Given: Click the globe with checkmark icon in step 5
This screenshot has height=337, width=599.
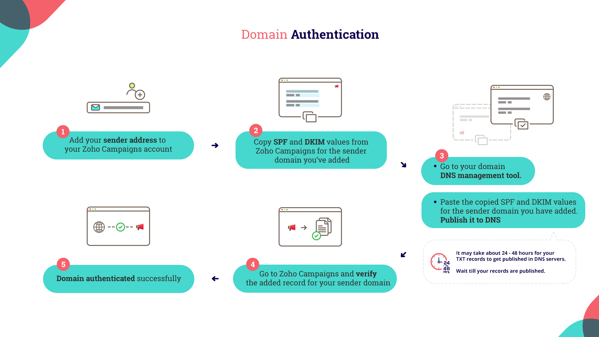Looking at the screenshot, I should point(99,227).
